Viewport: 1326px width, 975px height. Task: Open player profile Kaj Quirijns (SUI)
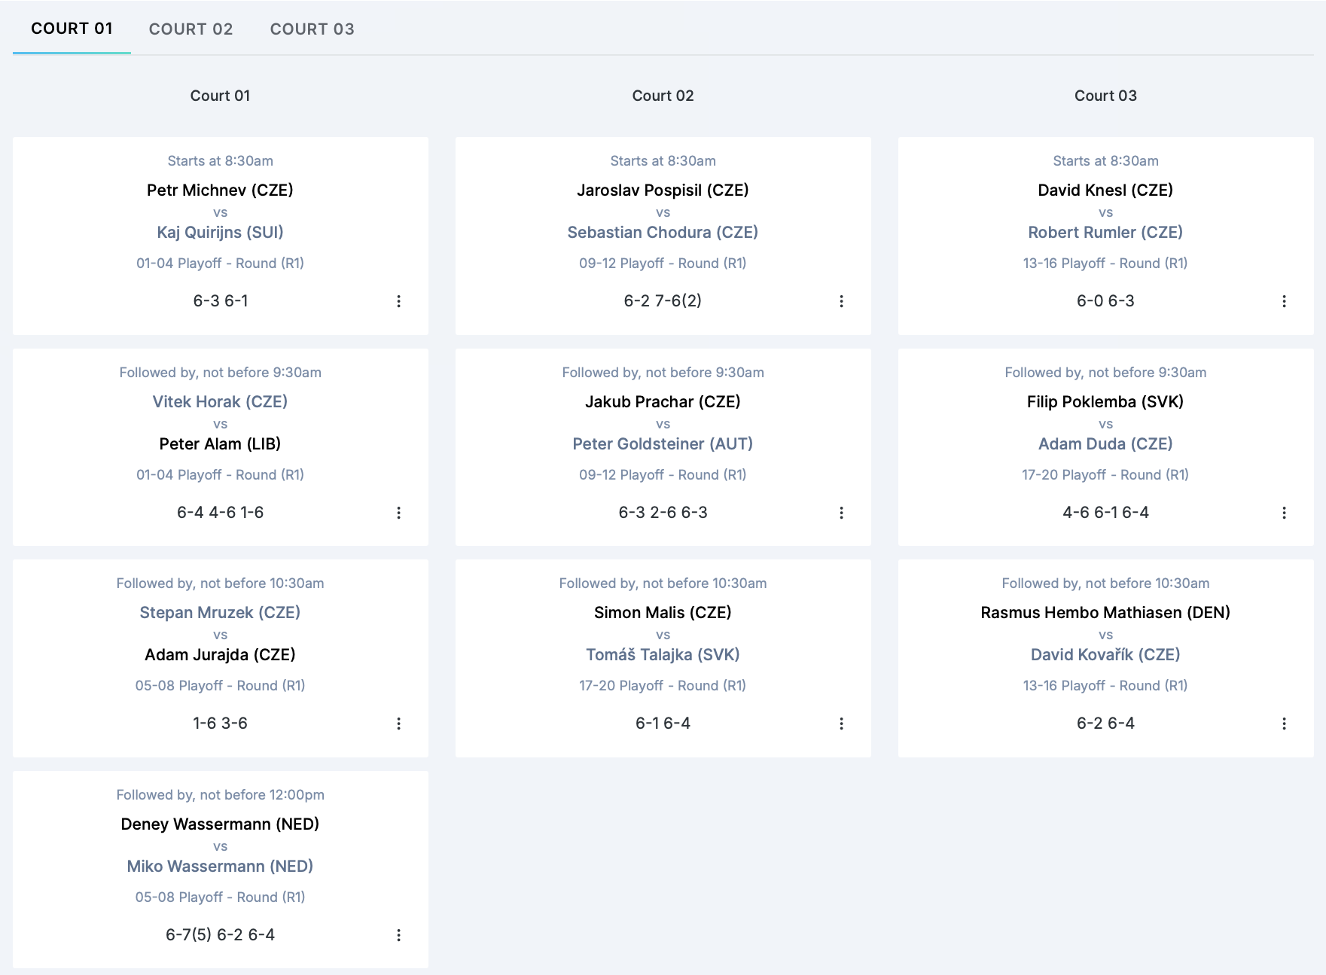click(x=220, y=233)
